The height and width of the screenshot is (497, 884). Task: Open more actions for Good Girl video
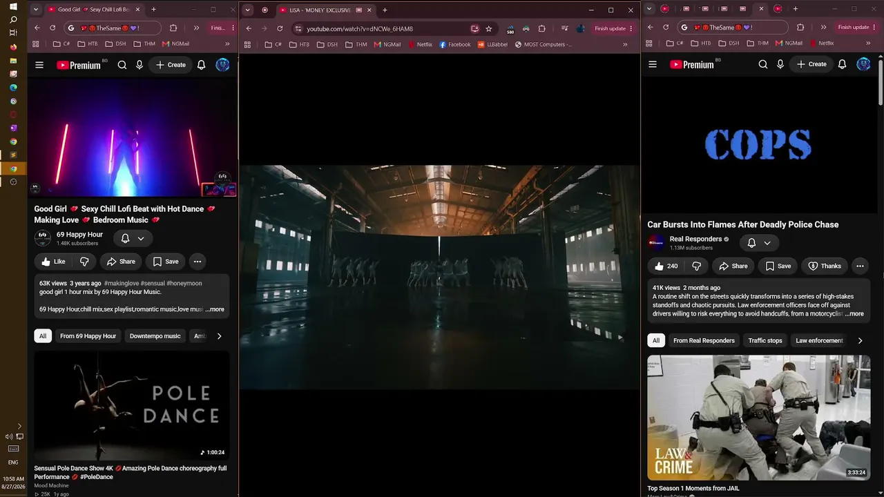(x=198, y=262)
